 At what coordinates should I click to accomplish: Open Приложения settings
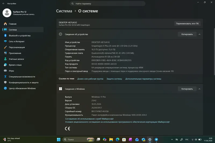pos(23,53)
